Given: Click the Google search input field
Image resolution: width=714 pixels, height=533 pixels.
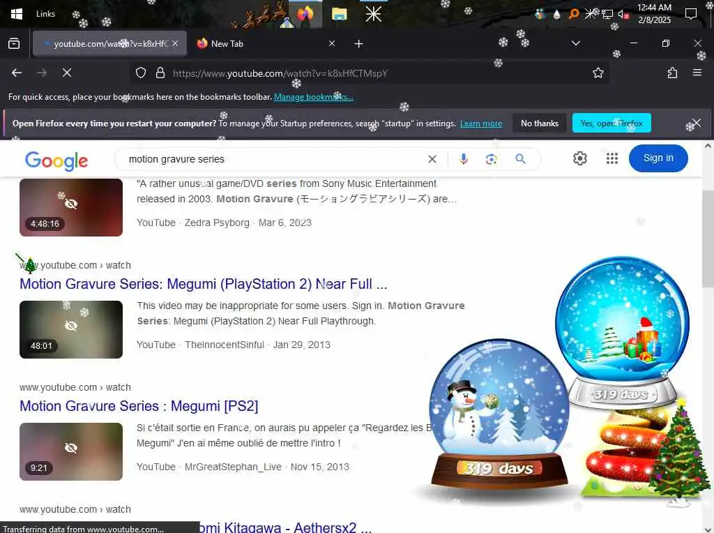Looking at the screenshot, I should (x=273, y=159).
